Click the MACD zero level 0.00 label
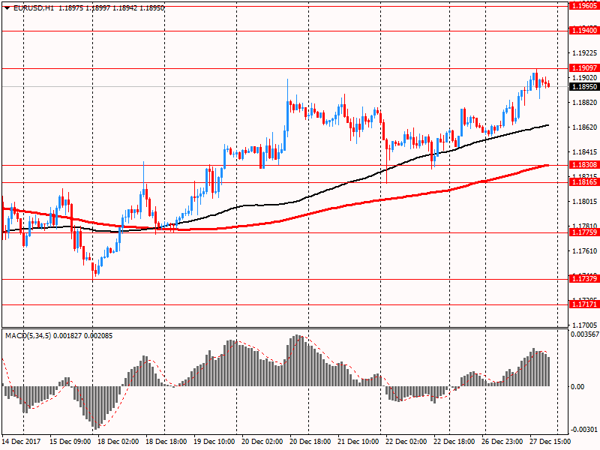The height and width of the screenshot is (450, 600). click(x=577, y=386)
